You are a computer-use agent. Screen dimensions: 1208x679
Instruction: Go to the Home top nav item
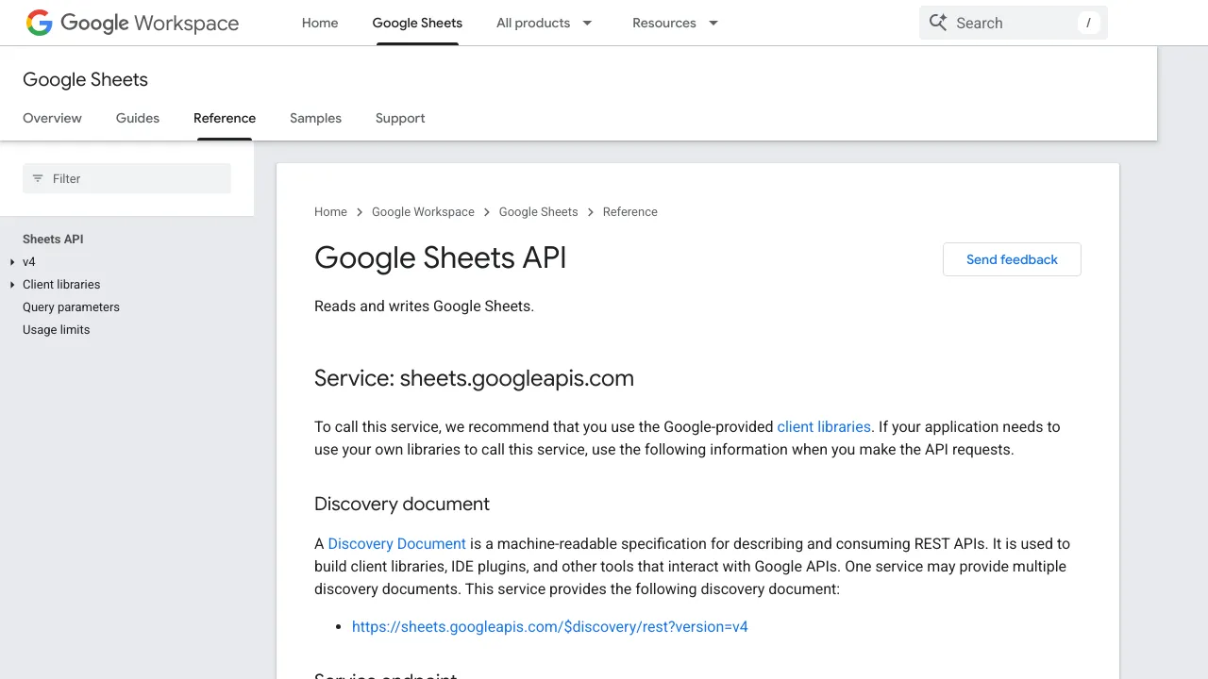[x=320, y=23]
